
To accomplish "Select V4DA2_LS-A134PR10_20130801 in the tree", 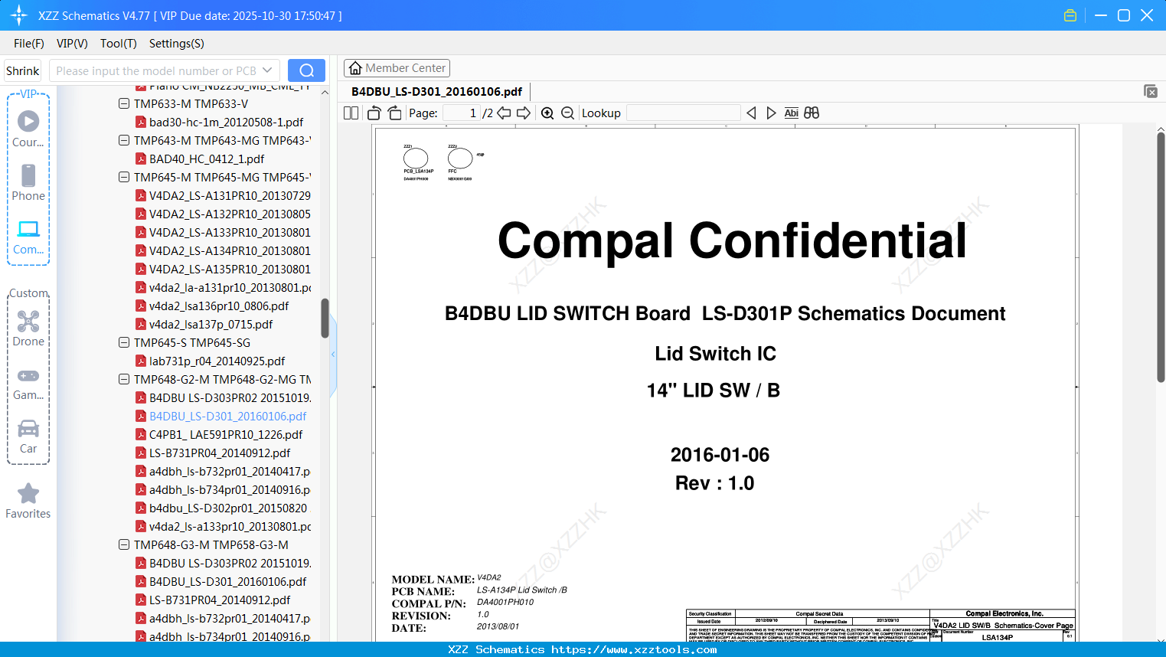I will (230, 250).
